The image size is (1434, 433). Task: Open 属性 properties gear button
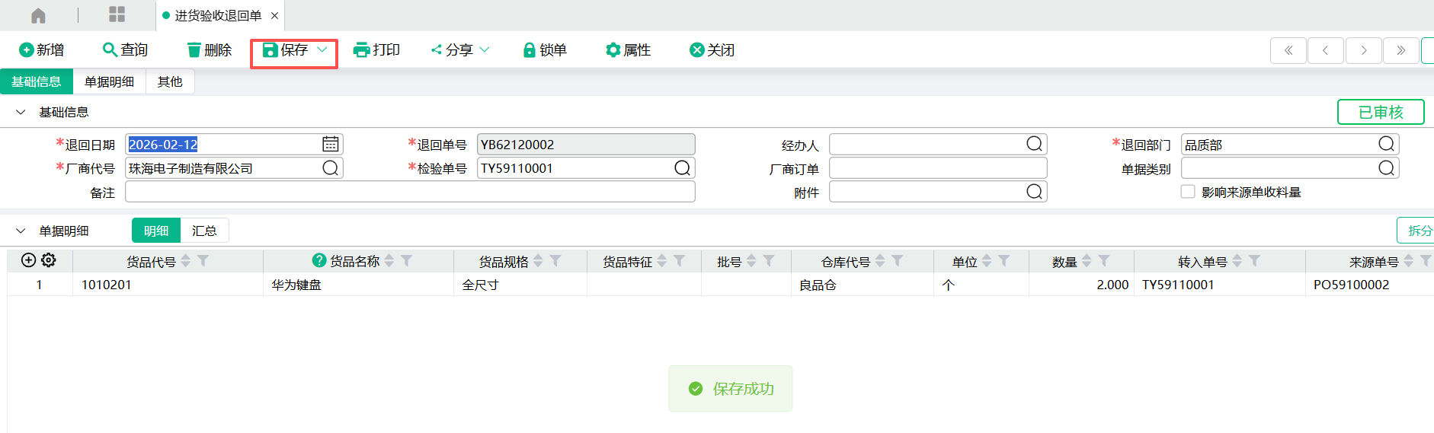[629, 50]
